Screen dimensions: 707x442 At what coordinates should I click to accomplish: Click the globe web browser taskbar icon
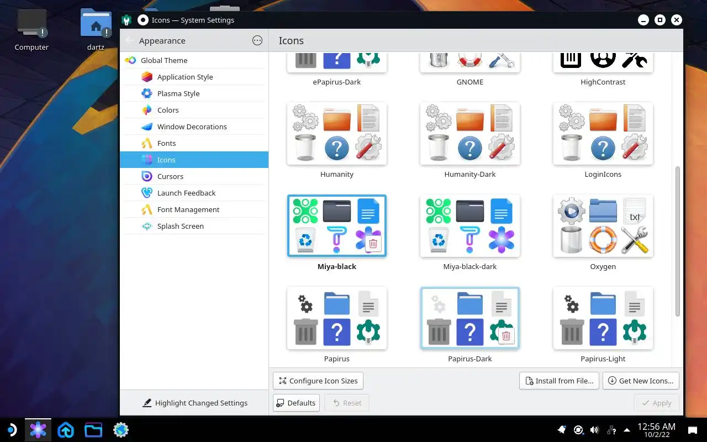[x=121, y=429]
